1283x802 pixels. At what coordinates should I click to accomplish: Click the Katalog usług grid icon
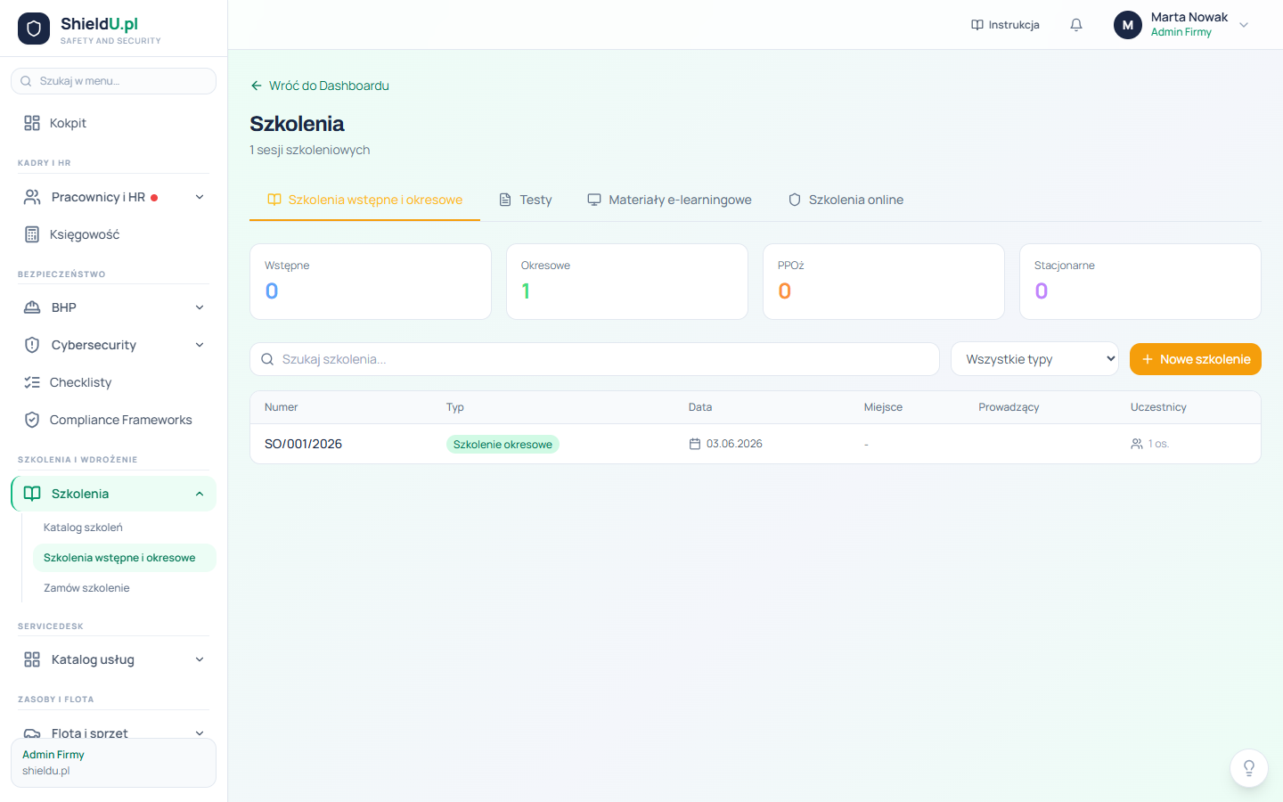32,659
